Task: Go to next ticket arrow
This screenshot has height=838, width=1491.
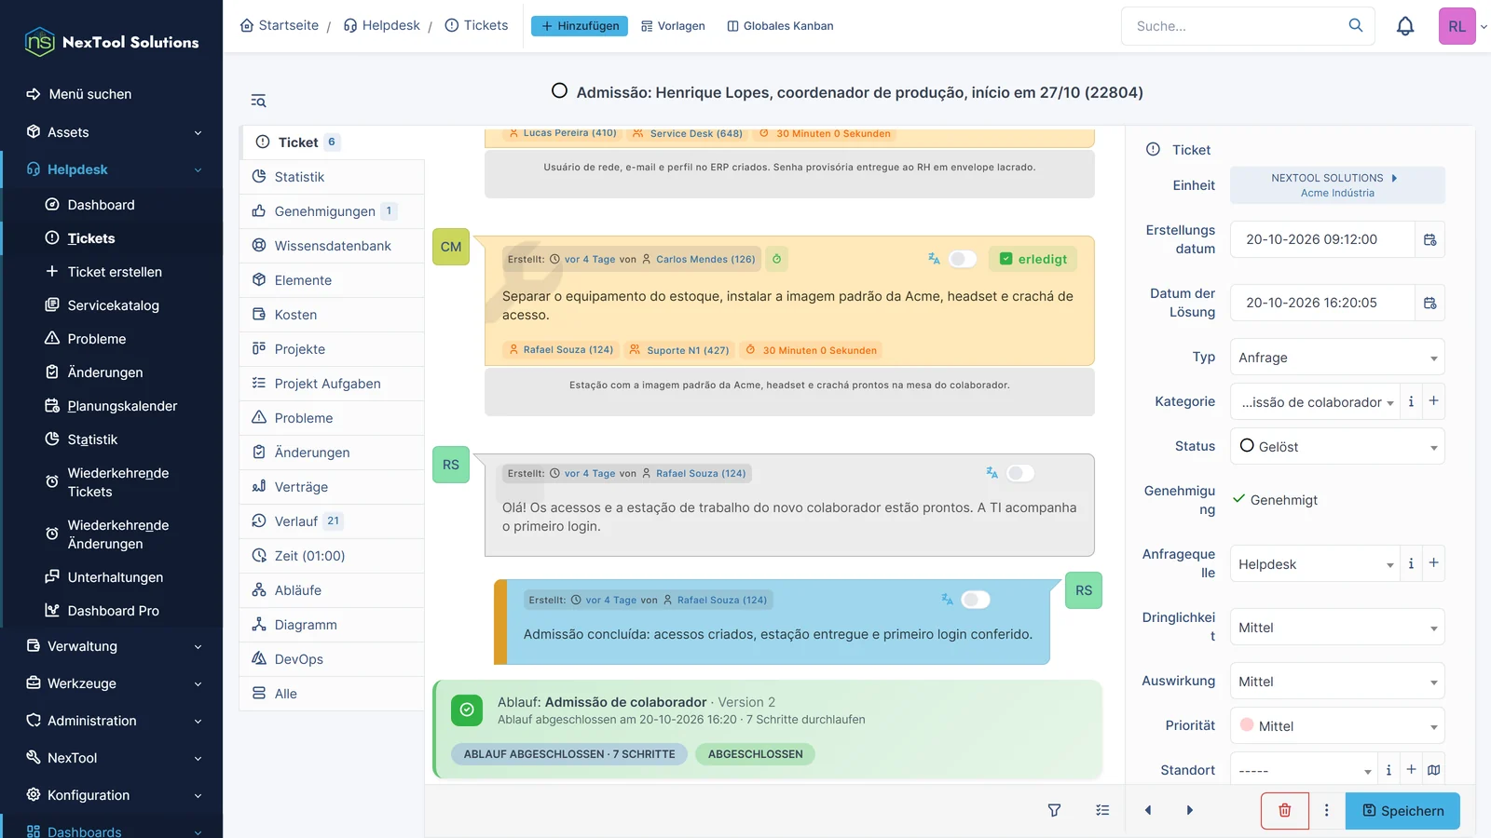Action: point(1190,811)
